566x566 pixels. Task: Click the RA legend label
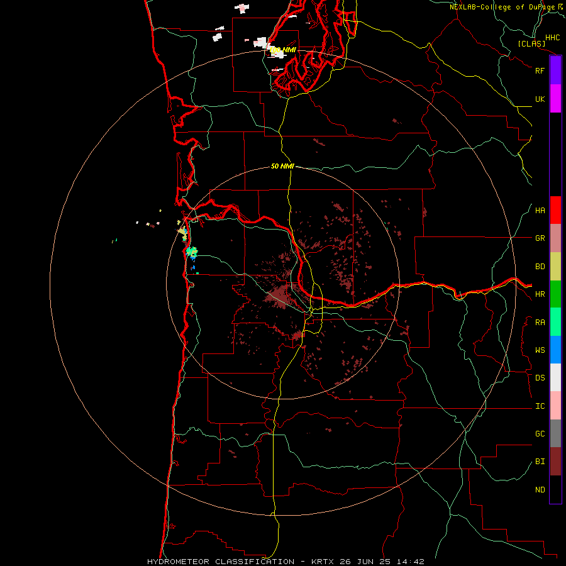tap(540, 323)
